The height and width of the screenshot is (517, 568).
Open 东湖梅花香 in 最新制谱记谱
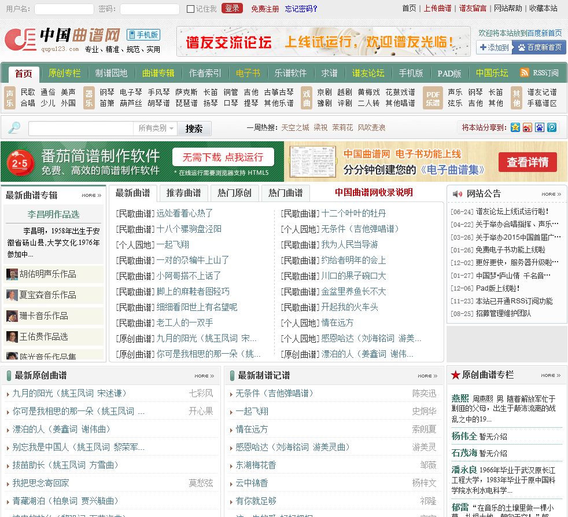tap(256, 465)
